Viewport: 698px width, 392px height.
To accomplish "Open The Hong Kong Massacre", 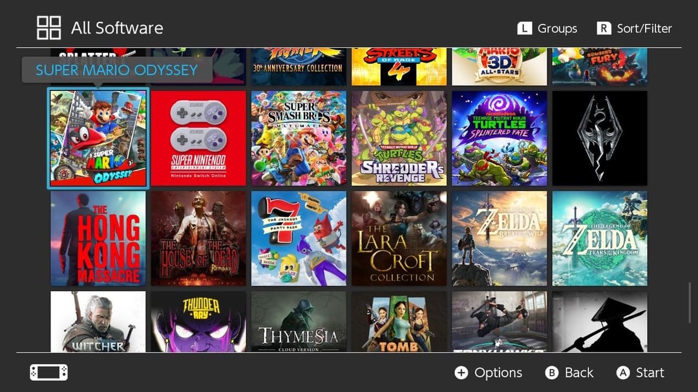I will coord(98,238).
